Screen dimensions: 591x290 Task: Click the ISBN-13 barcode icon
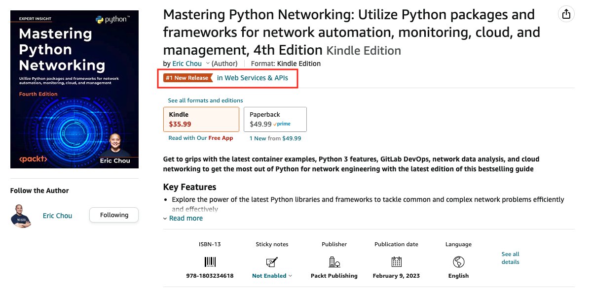(x=210, y=262)
